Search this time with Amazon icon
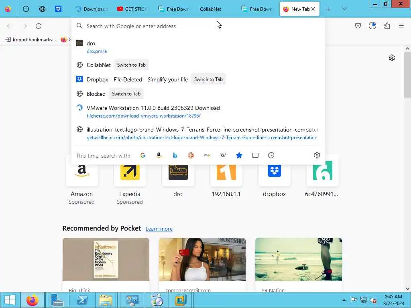Image resolution: width=411 pixels, height=308 pixels. coord(159,155)
